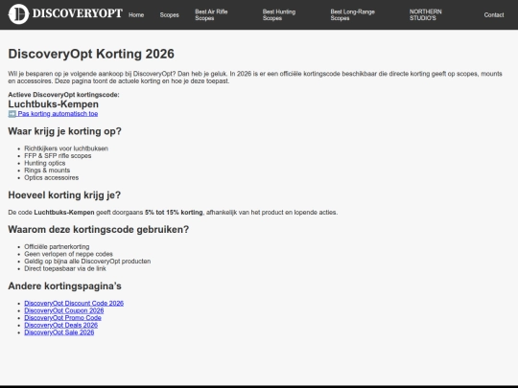Click heading 'Waar krijg je korting op?'

pos(65,131)
